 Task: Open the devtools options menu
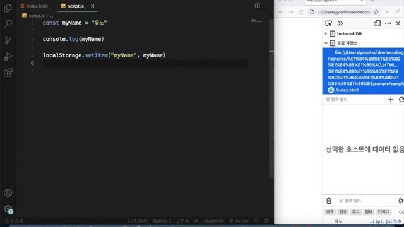[388, 23]
